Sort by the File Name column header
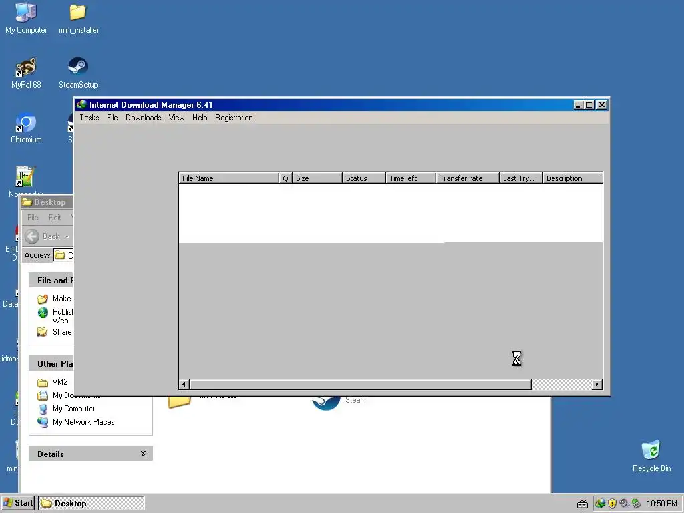Screen dimensions: 684x513 tap(229, 178)
